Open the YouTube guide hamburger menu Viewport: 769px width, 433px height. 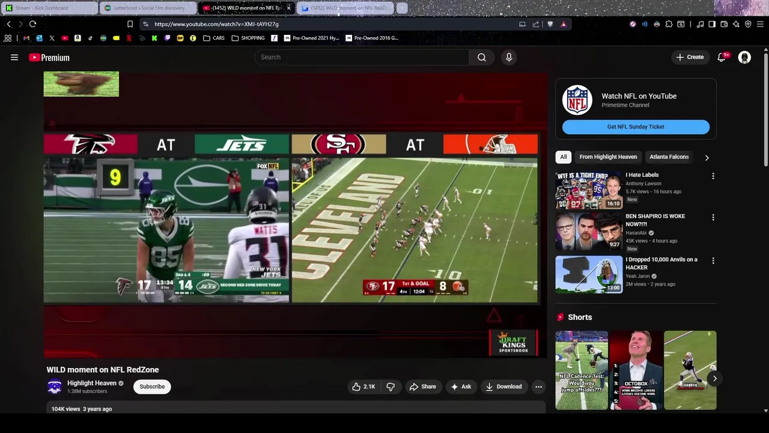[x=14, y=57]
